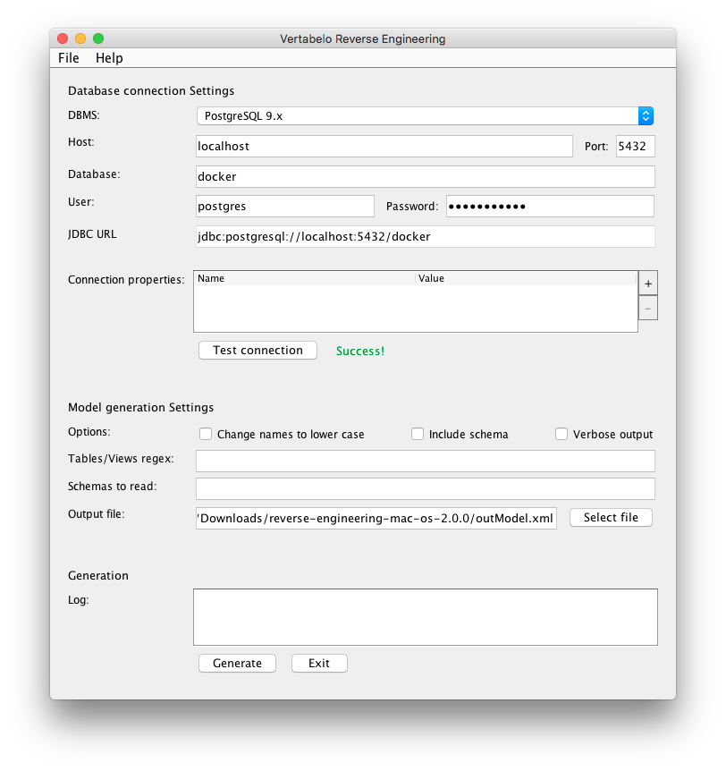Viewport: 726px width, 771px height.
Task: Maximize window with green button
Action: [x=98, y=38]
